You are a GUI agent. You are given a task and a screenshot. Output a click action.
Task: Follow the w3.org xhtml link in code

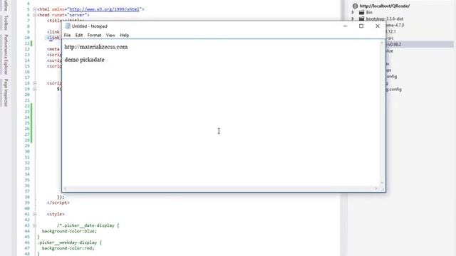tap(105, 9)
